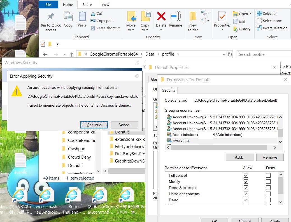291x222 pixels.
Task: Click Continue in Error Applying Security dialog
Action: [x=94, y=125]
